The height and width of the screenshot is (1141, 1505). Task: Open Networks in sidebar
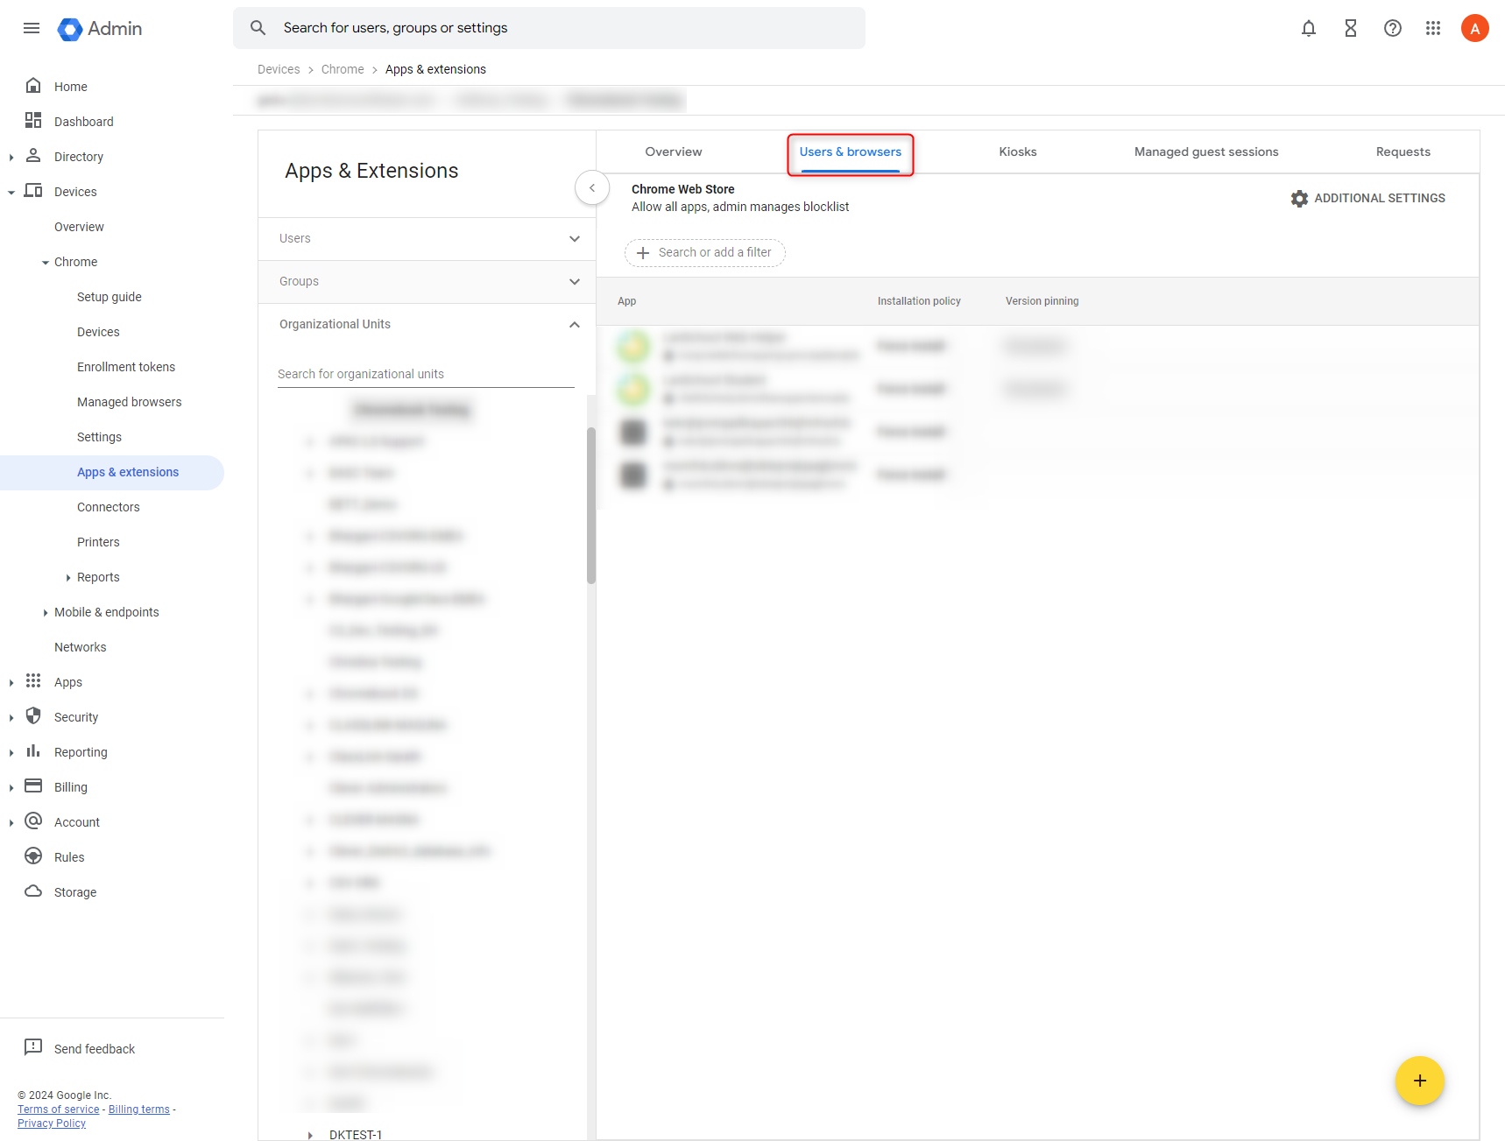point(81,647)
